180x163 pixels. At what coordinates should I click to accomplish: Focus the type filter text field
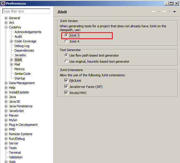[26, 11]
